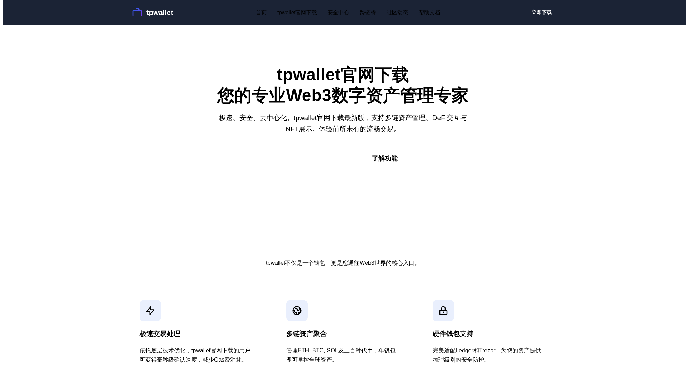Click the tagline tpwallet不仅是一个钱包
Screen dimensions: 686x386
pyautogui.click(x=343, y=263)
